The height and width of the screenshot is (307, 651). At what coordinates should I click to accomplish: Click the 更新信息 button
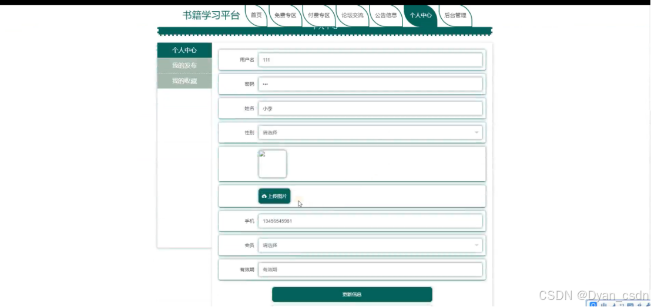pos(352,295)
